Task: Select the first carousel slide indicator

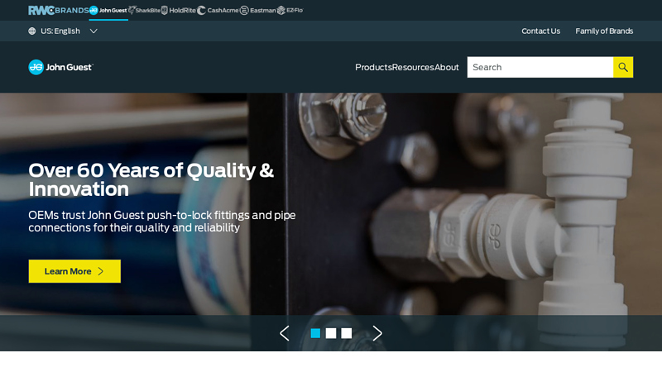Action: tap(315, 333)
